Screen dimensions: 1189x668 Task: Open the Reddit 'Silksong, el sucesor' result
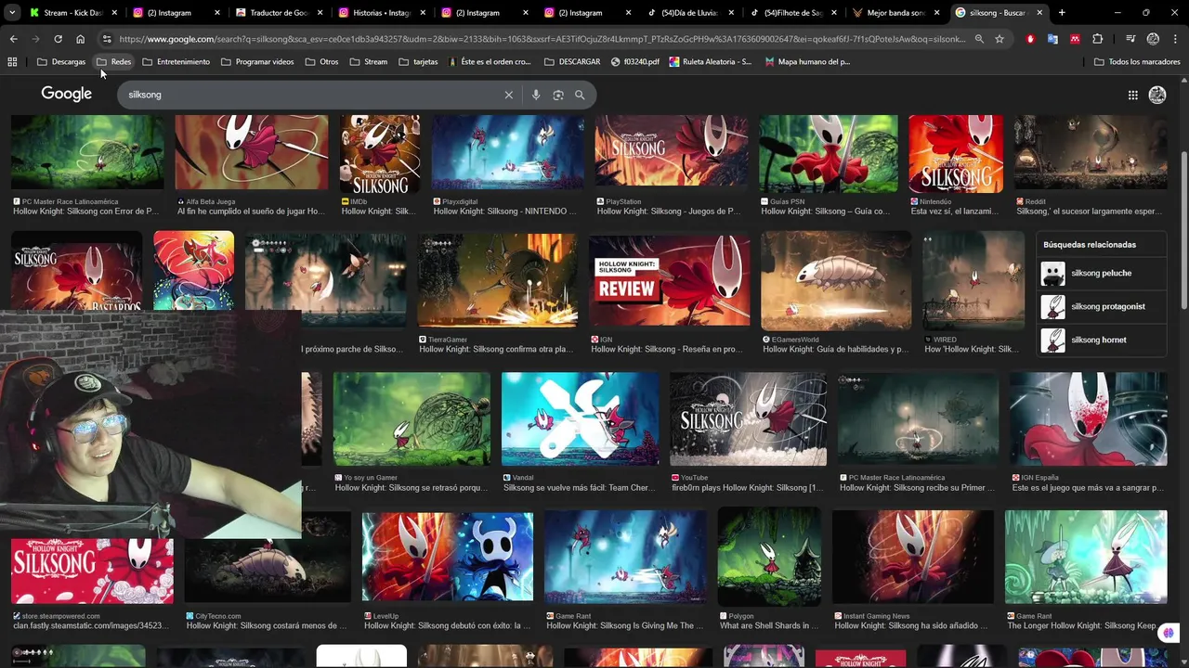(x=1091, y=153)
